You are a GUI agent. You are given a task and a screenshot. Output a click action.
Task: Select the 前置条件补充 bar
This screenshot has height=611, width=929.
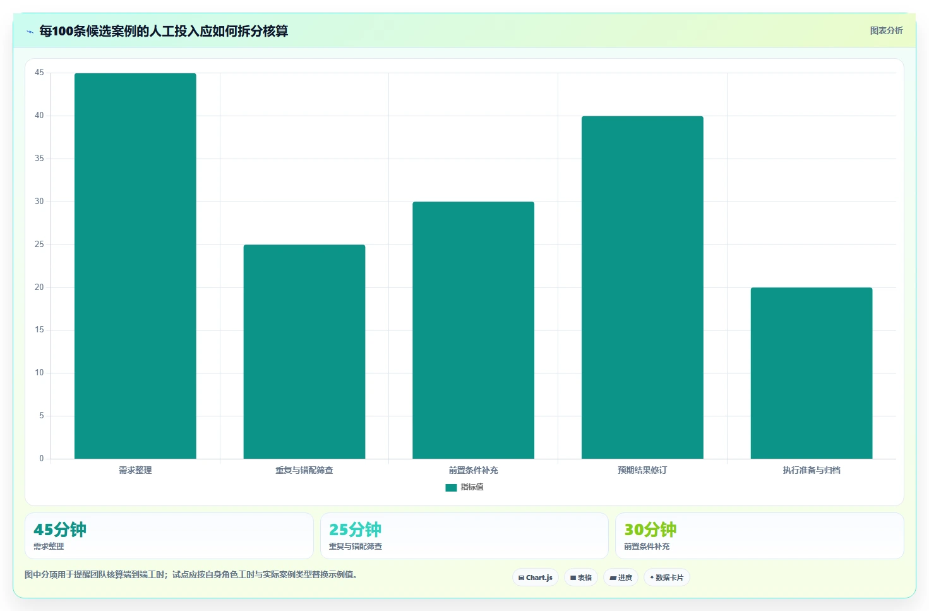pyautogui.click(x=473, y=330)
